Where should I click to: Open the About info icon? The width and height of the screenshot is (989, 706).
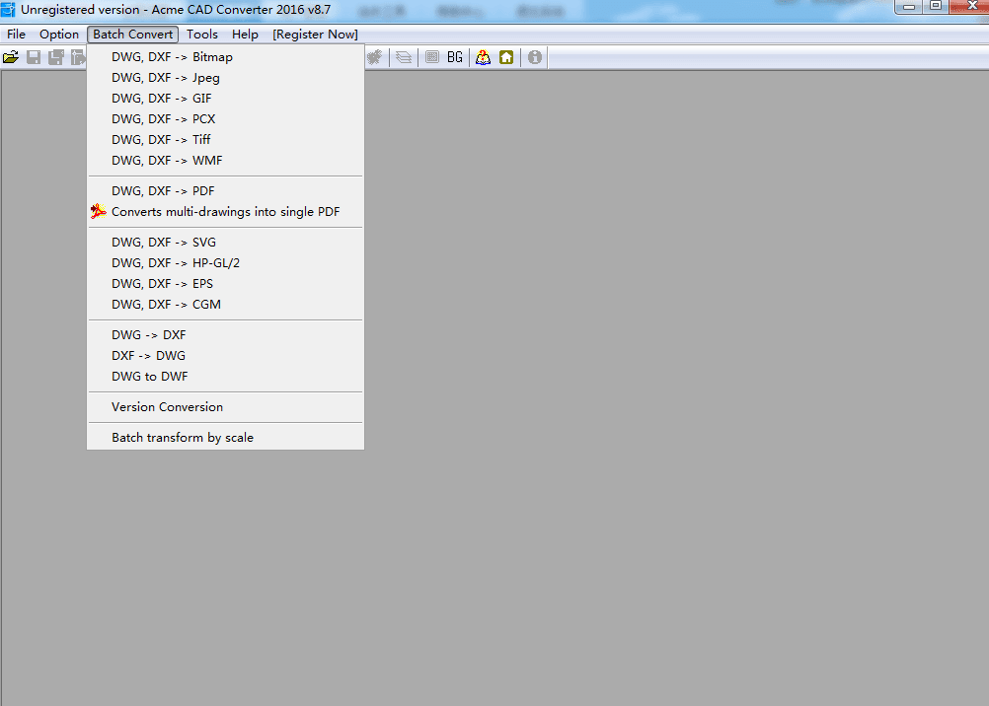[x=534, y=56]
